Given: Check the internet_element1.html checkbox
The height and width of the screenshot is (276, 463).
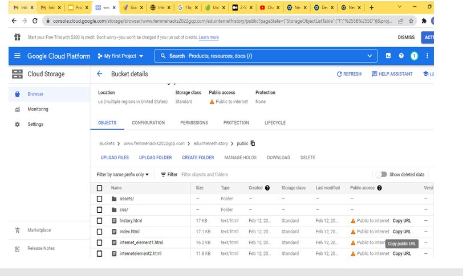Looking at the screenshot, I should click(x=100, y=242).
